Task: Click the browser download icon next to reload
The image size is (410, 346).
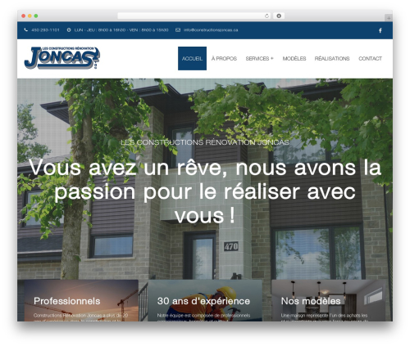Action: pyautogui.click(x=279, y=16)
